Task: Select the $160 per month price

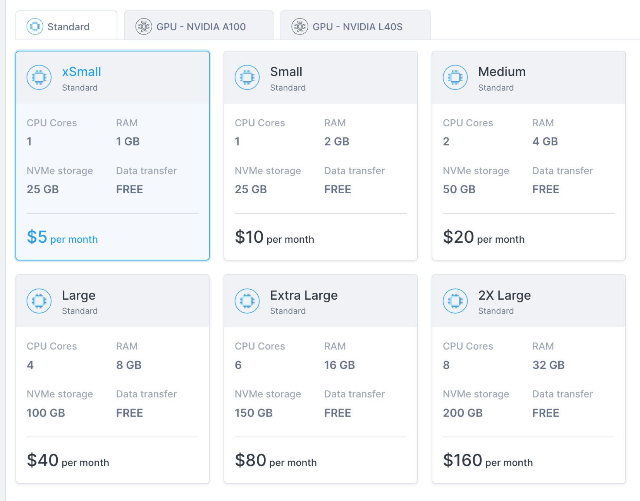Action: [x=487, y=461]
